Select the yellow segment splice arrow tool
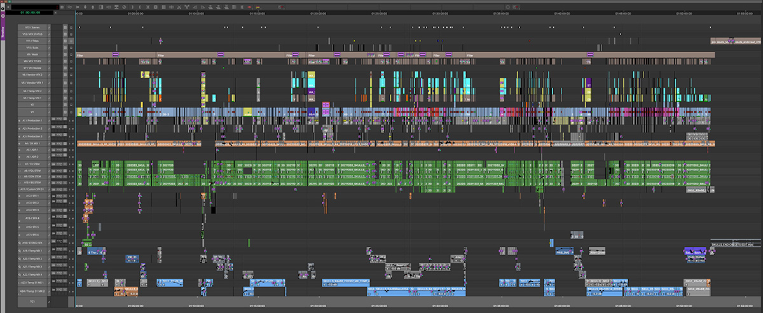 click(258, 6)
